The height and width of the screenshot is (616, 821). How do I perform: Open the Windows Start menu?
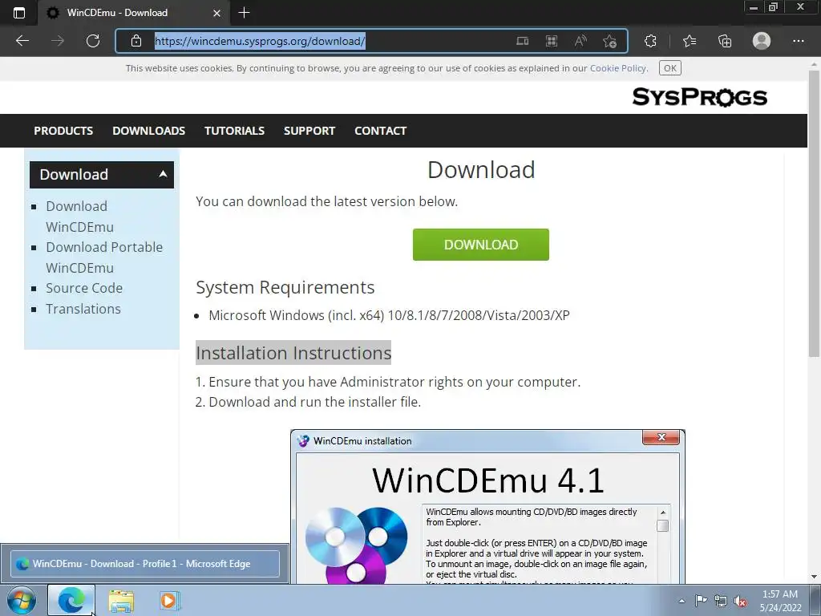click(x=22, y=600)
